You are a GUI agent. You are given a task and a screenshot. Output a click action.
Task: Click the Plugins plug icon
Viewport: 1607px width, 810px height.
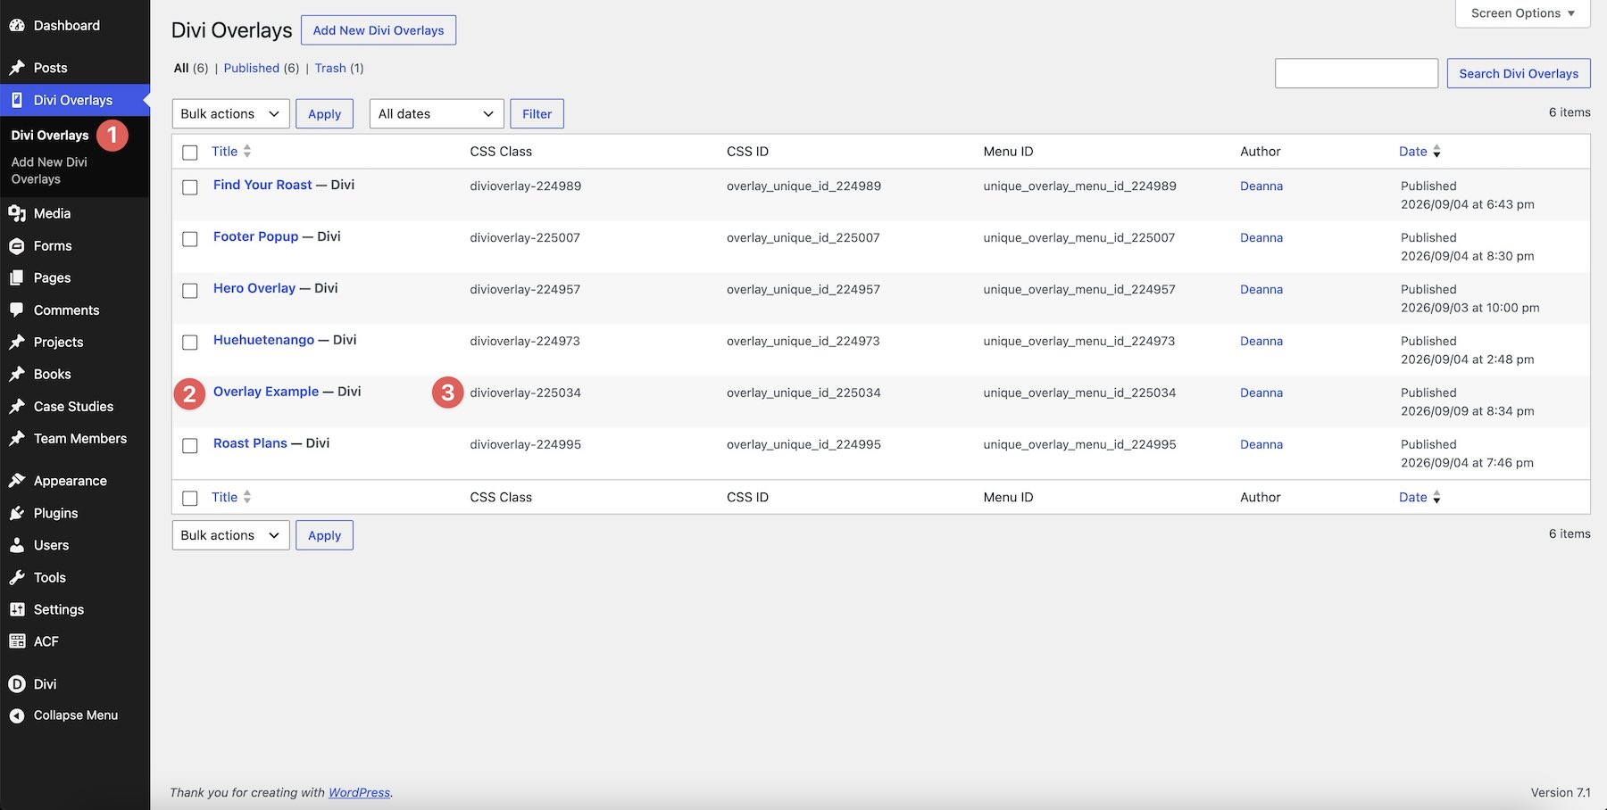pos(17,513)
